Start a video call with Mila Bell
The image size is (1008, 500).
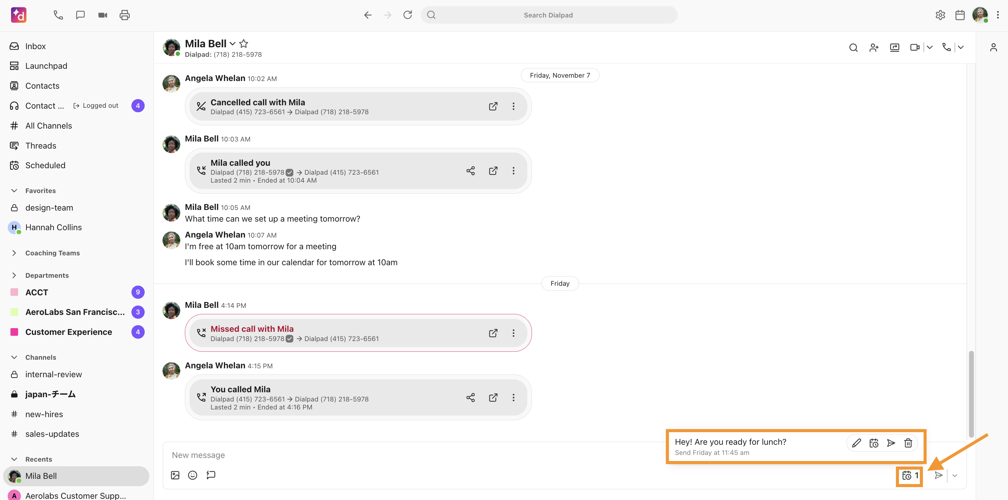(914, 48)
